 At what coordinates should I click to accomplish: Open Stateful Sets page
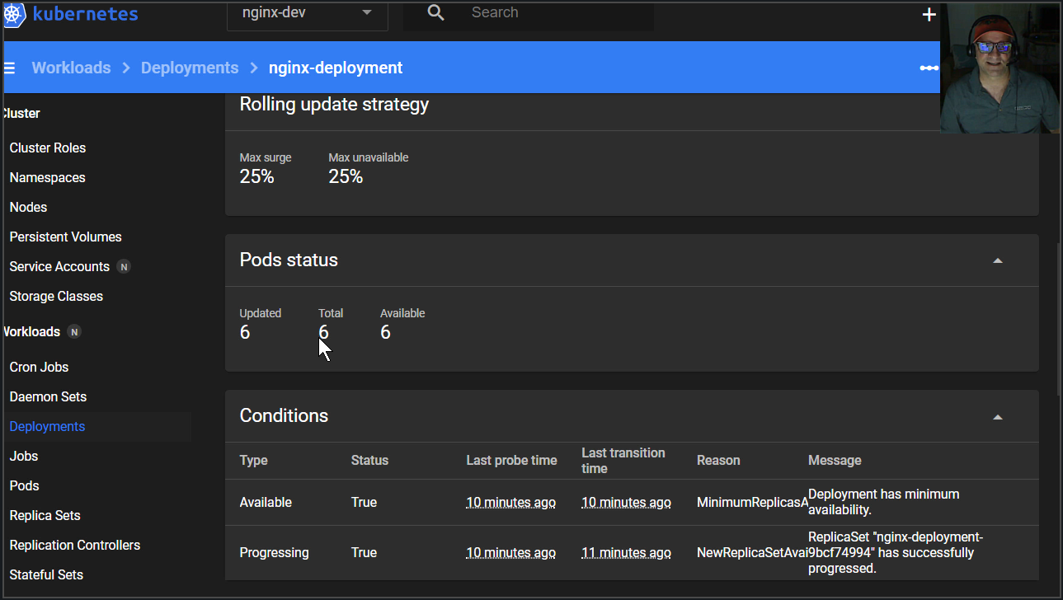[45, 574]
